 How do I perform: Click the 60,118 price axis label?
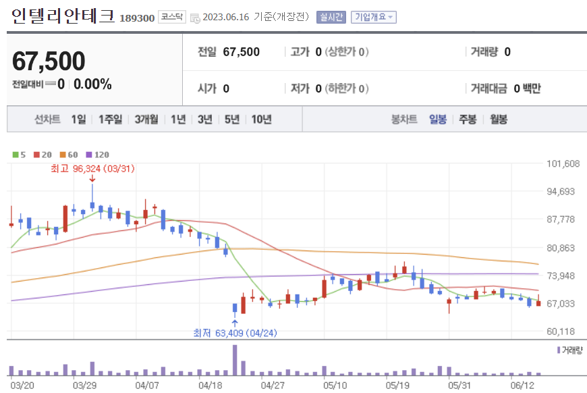pos(561,332)
